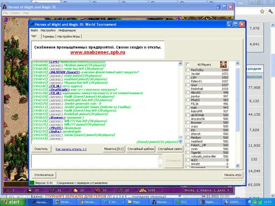Open the Файл menu

pyautogui.click(x=34, y=30)
